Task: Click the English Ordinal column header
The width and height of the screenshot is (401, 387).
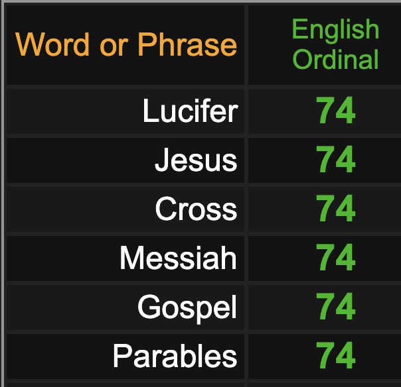Action: coord(335,44)
